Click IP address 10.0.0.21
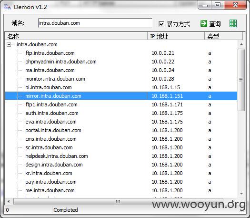Image resolution: width=250 pixels, height=218 pixels. [163, 53]
